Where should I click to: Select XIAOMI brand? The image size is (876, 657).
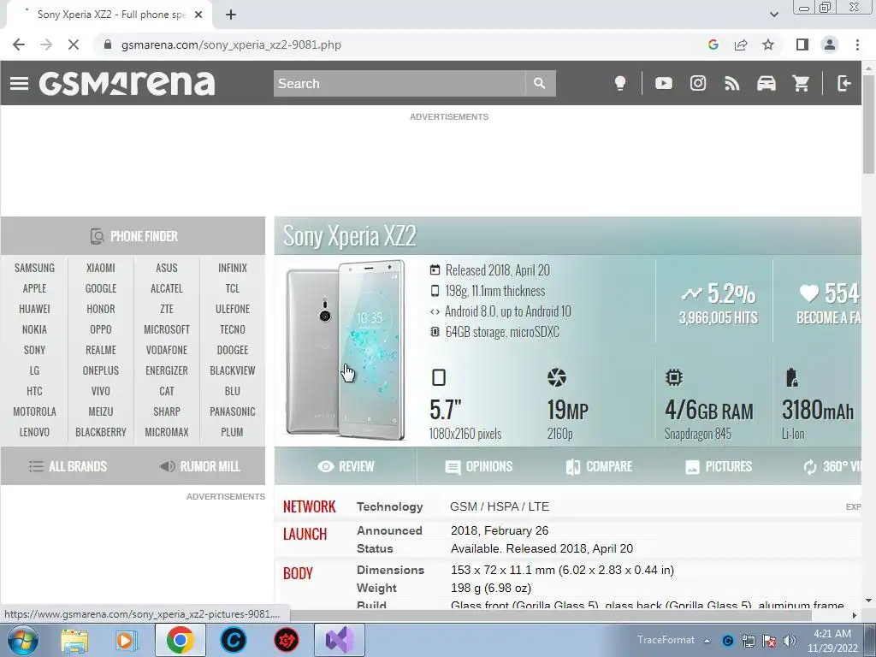point(101,268)
